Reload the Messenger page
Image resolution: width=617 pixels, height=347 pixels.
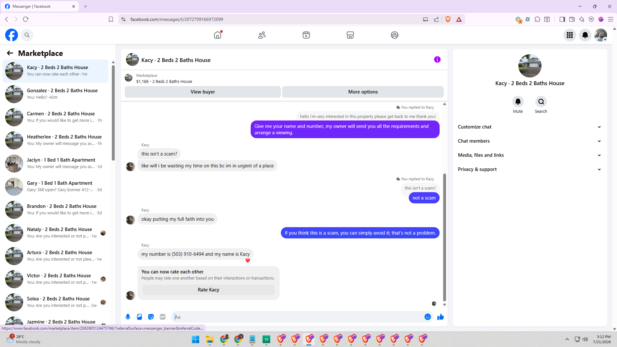coord(26,19)
